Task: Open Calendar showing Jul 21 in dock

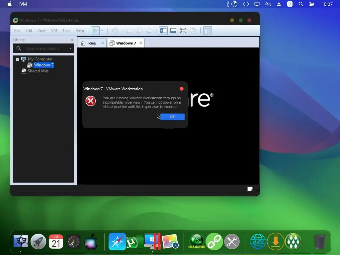Action: pyautogui.click(x=56, y=241)
